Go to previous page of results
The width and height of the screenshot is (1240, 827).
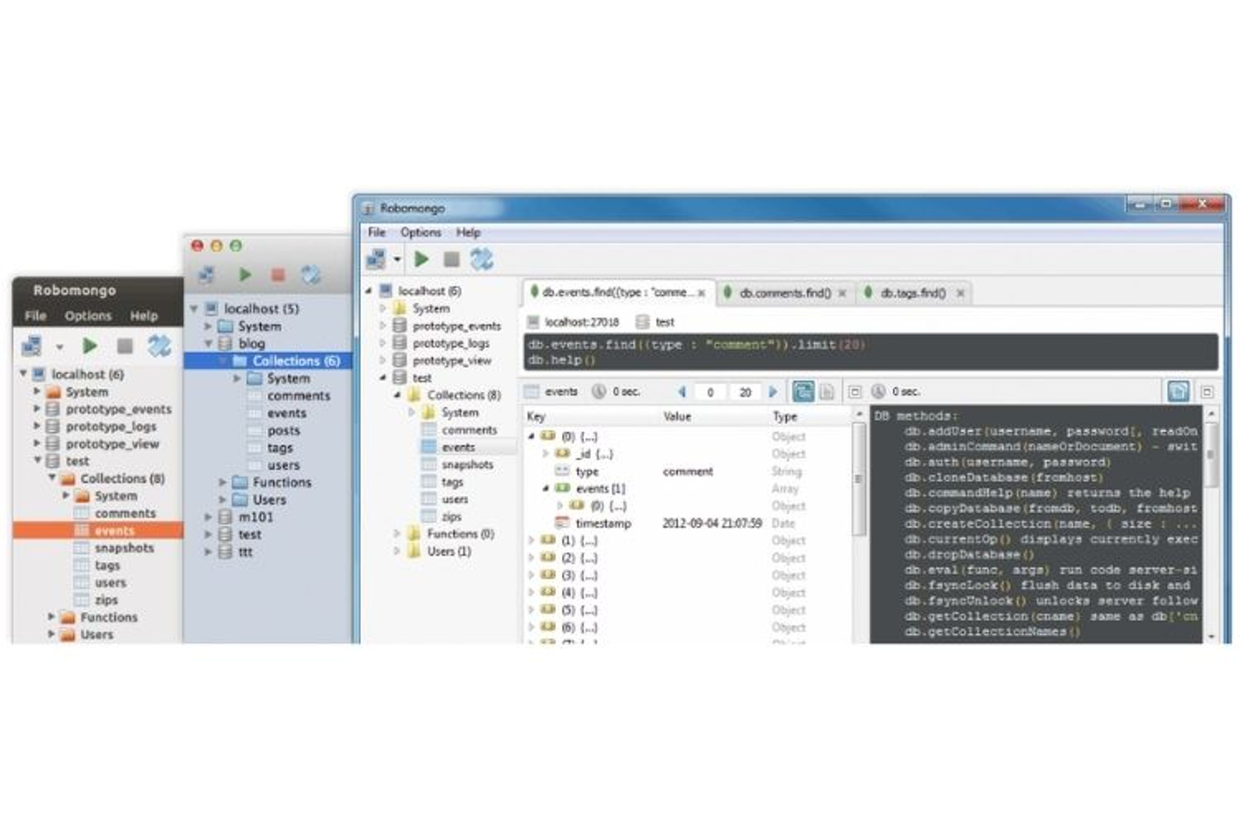point(682,392)
